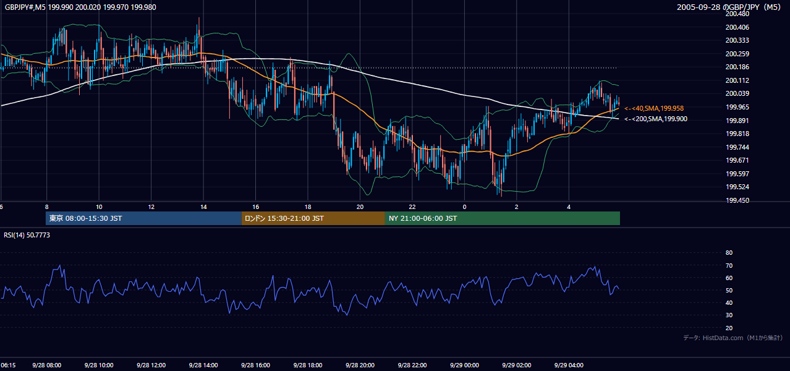790x371 pixels.
Task: Click the 9/29 02:00 time label
Action: (517, 365)
